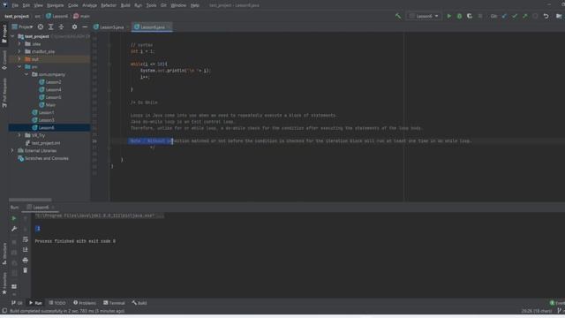Select Lesson2 class in project tree
This screenshot has width=565, height=318.
click(49, 82)
